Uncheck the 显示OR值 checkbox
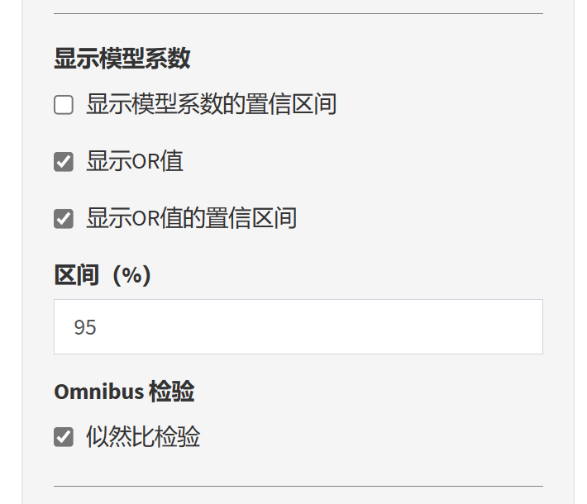The image size is (587, 504). pos(64,161)
